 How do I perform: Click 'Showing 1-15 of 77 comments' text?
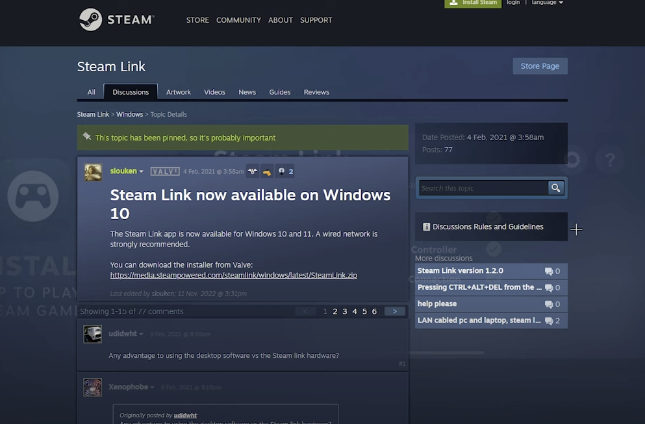132,312
